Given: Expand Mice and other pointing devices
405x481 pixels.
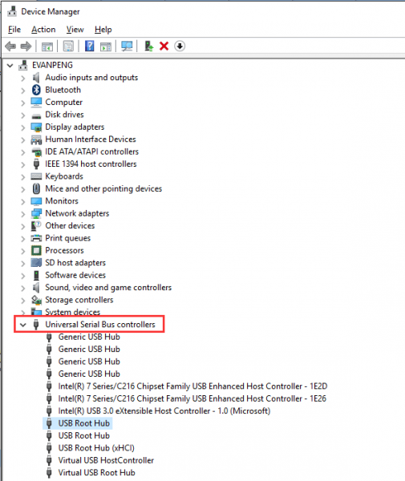Looking at the screenshot, I should pos(23,189).
